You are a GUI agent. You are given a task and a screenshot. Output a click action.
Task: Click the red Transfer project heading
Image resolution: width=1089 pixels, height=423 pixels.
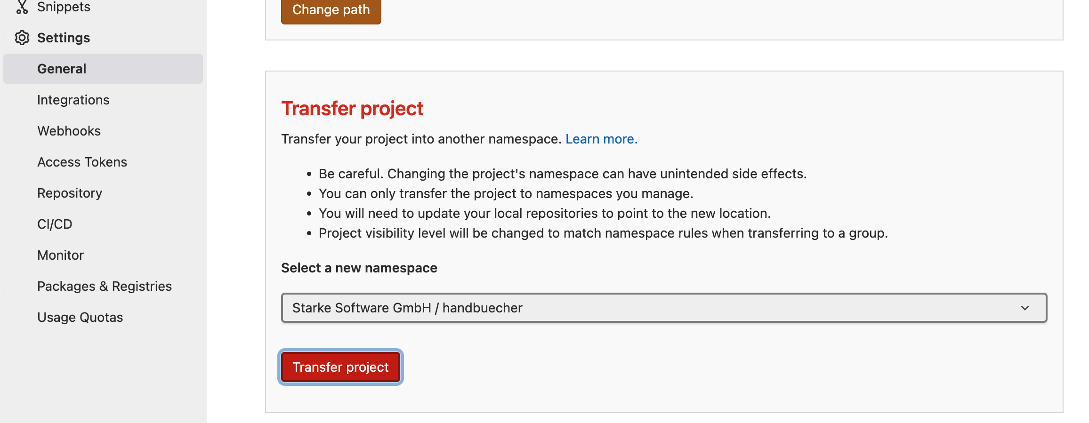[352, 109]
